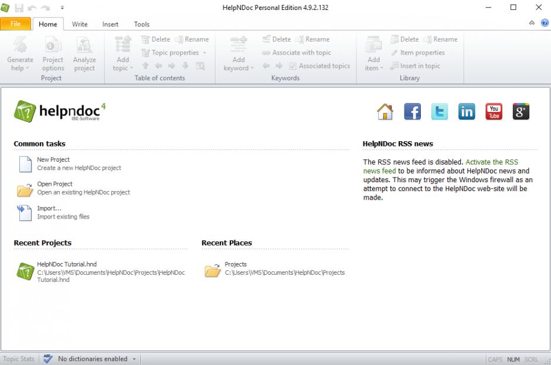
Task: Toggle the Associated topics checkbox
Action: [292, 66]
